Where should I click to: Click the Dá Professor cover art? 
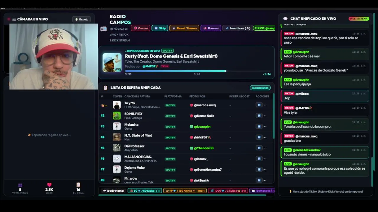pyautogui.click(x=117, y=148)
